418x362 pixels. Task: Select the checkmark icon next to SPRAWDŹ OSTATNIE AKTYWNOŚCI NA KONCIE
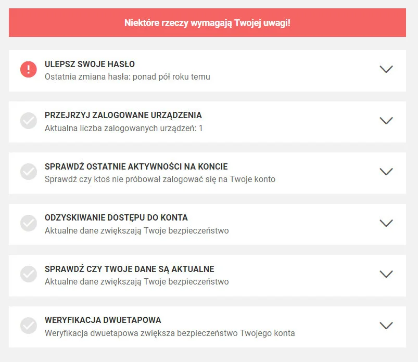coord(28,171)
